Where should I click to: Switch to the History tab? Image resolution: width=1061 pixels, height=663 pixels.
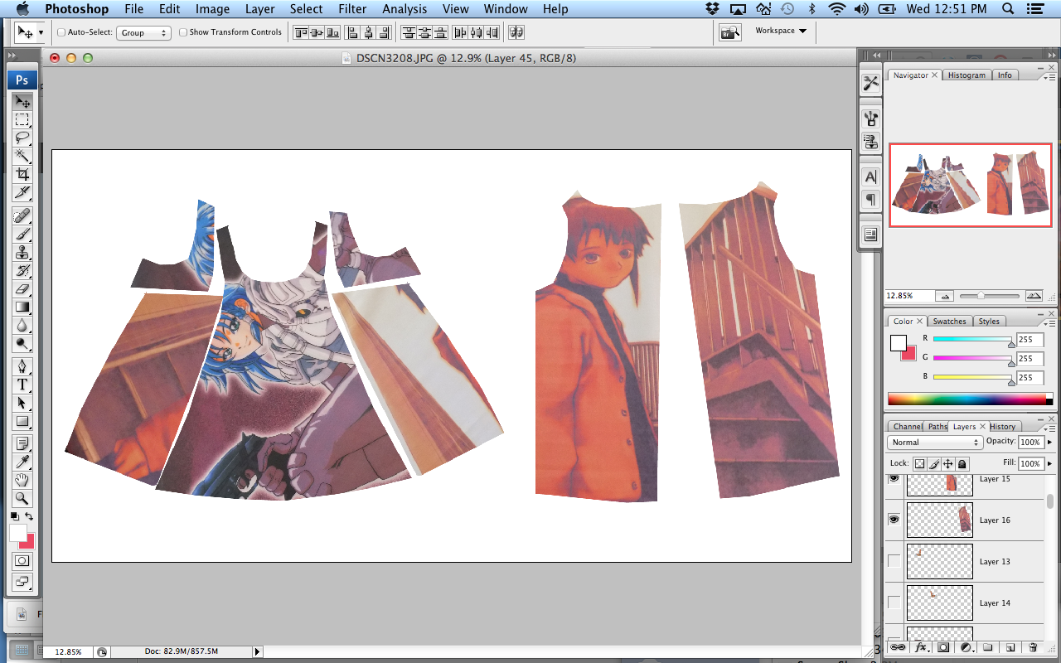[x=1002, y=427]
